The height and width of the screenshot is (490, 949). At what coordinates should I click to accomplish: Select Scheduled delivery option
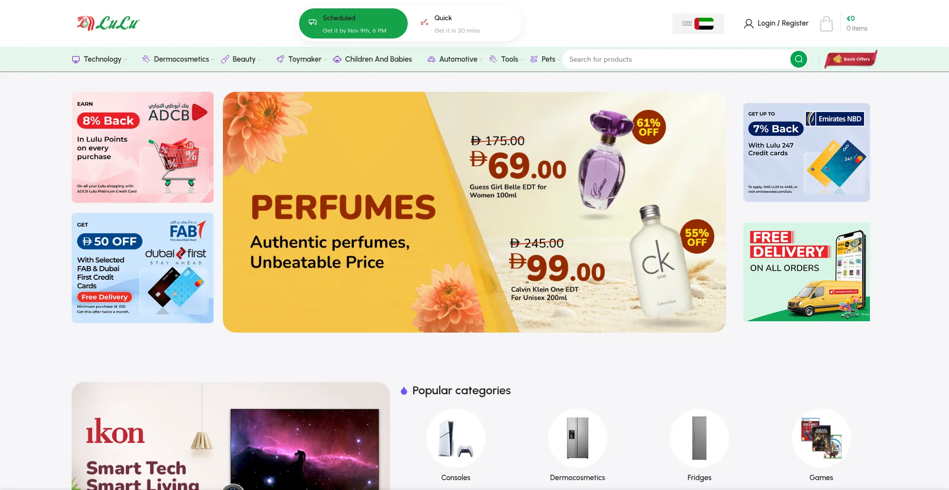pyautogui.click(x=353, y=24)
